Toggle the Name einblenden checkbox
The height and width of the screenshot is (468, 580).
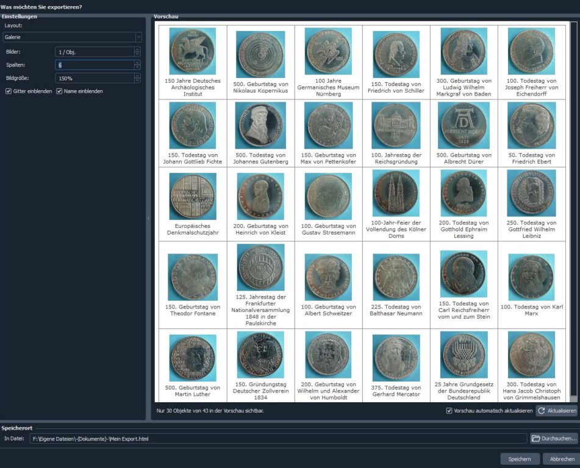[x=59, y=91]
